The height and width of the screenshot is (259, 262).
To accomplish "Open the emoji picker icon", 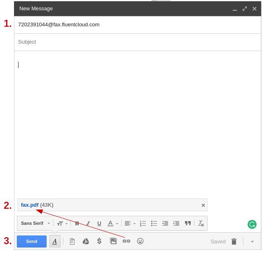I will pyautogui.click(x=140, y=241).
